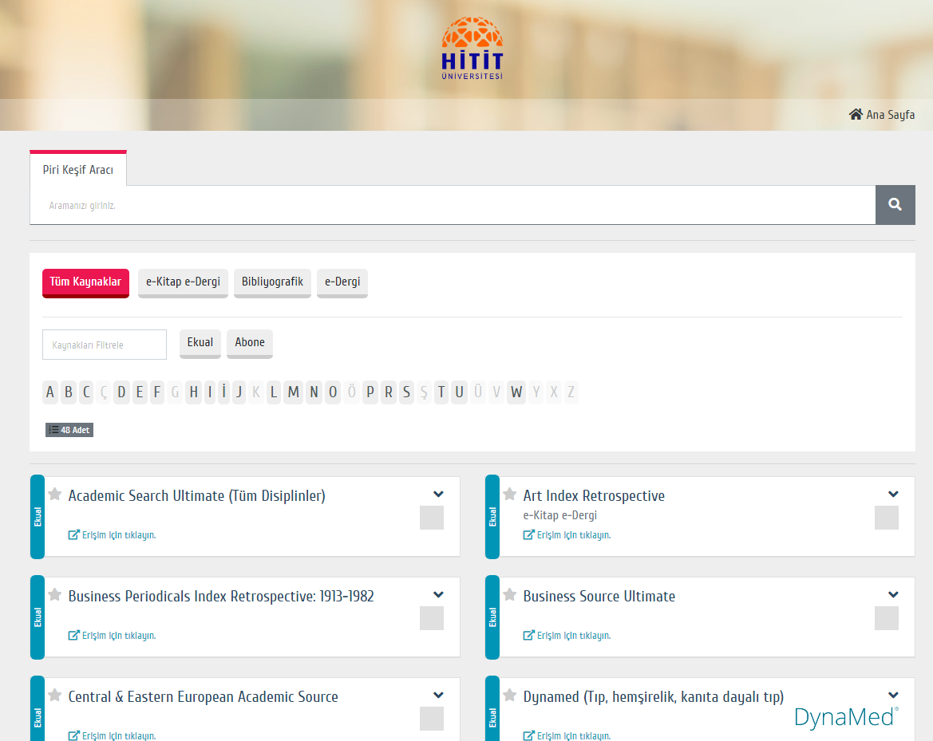Screen dimensions: 933x741
Task: Select the e-Dergi filter tab
Action: point(342,282)
